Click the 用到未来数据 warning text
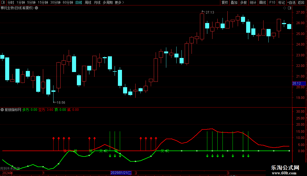The height and width of the screenshot is (176, 307). [x=10, y=168]
